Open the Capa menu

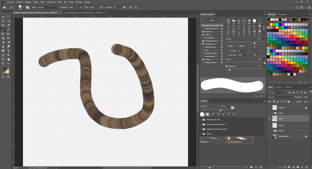tap(35, 2)
